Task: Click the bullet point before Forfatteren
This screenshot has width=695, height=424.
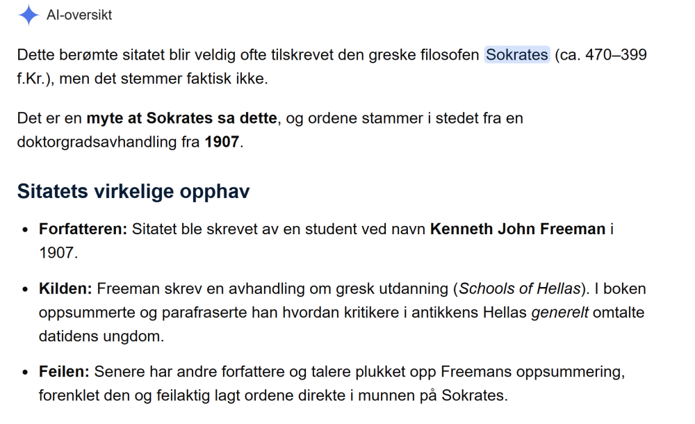Action: [25, 230]
